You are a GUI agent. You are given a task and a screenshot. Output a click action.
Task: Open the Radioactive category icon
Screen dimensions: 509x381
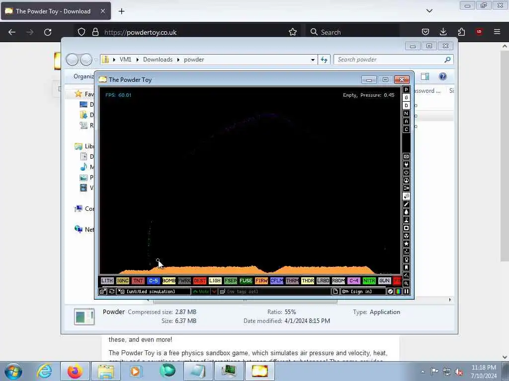point(406,236)
